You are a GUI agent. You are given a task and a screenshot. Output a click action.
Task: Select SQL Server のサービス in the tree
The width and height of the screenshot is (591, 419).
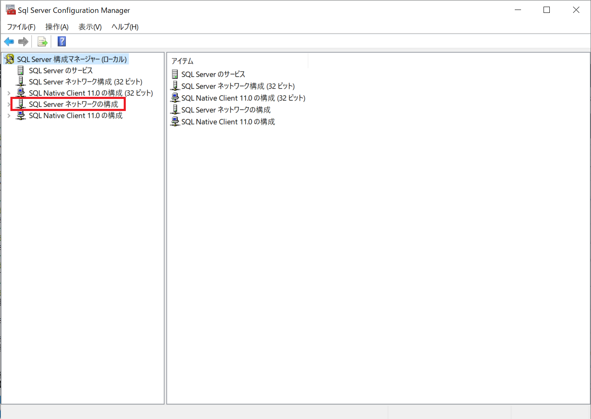click(61, 70)
